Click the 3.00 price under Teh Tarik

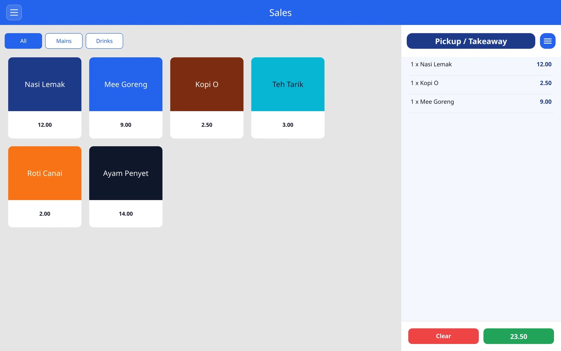288,125
